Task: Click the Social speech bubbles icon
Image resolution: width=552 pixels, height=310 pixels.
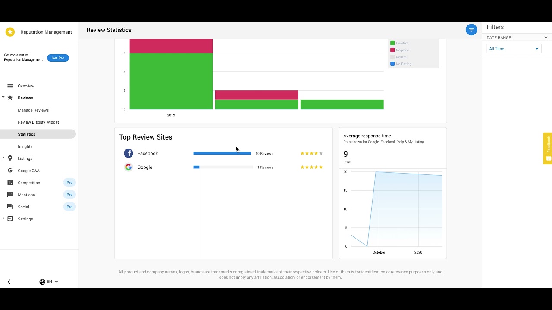Action: (10, 207)
